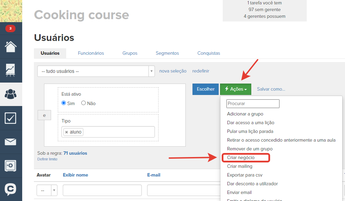This screenshot has height=201, width=345.
Task: Select the Não radio button
Action: point(84,103)
